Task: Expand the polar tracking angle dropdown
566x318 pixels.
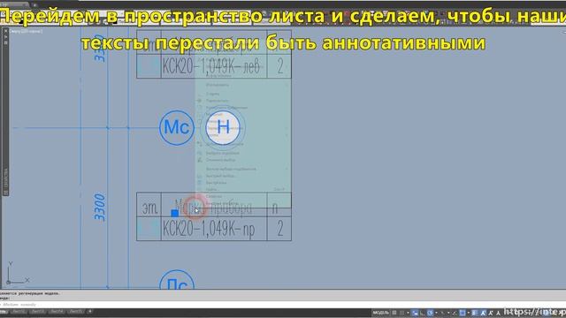Action: tap(436, 313)
